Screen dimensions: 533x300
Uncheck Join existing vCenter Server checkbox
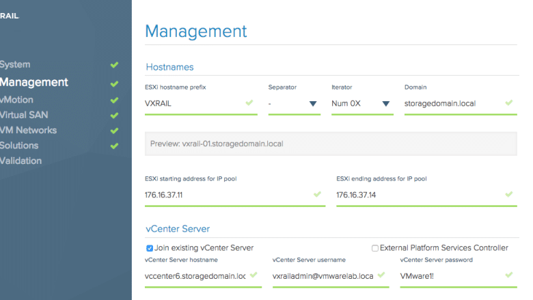(x=149, y=248)
